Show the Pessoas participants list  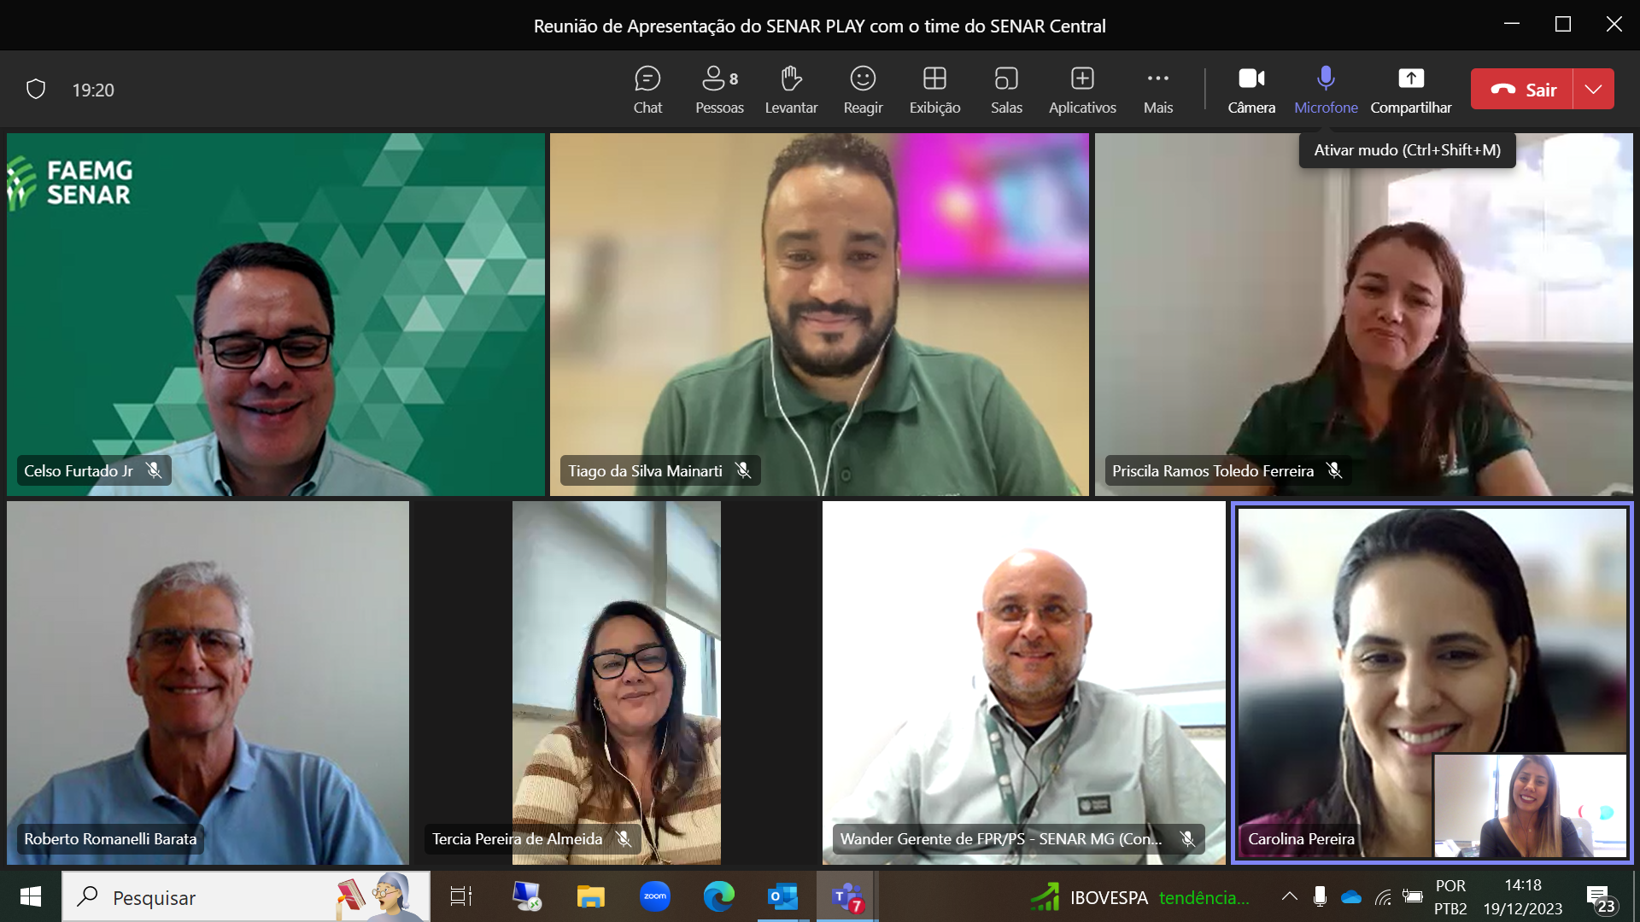719,90
